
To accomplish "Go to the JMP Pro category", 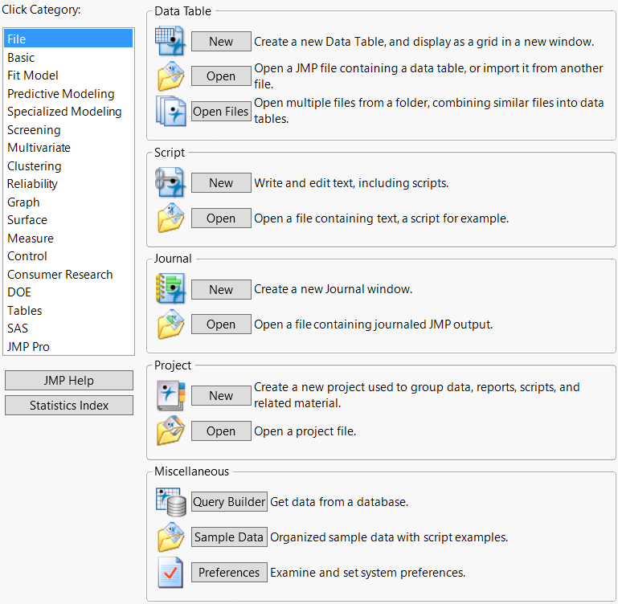I will click(x=68, y=347).
